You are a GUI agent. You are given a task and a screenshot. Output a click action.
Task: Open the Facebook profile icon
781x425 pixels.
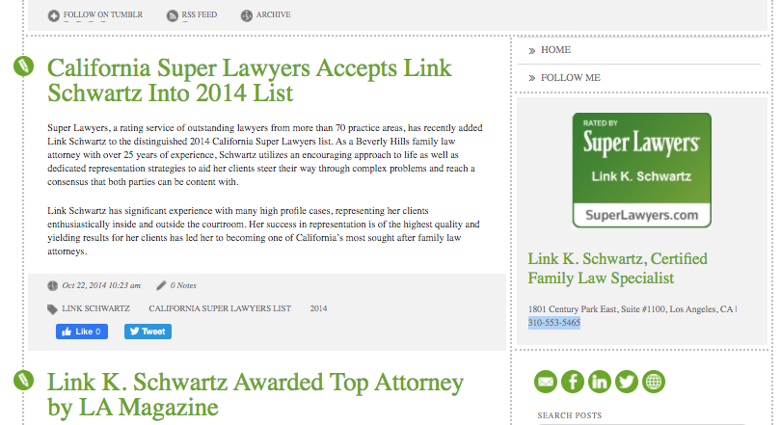573,382
